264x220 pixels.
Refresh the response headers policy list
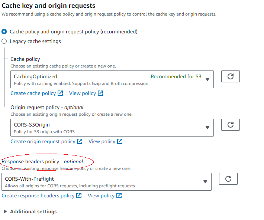coord(228,179)
